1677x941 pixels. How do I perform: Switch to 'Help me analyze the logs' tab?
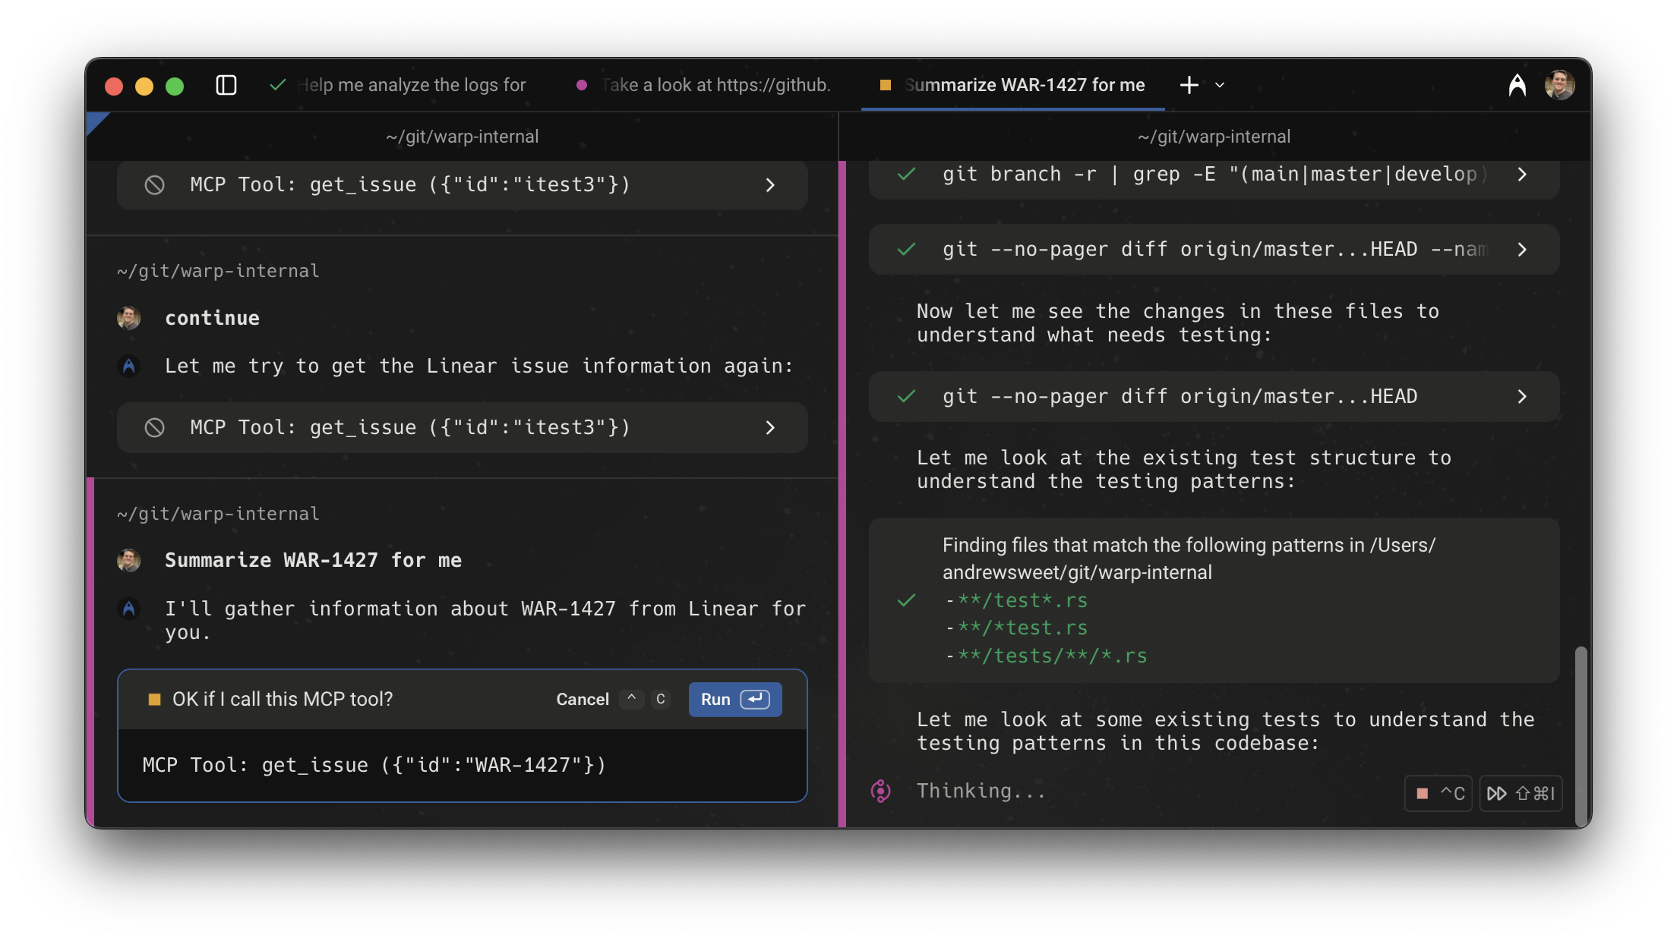(x=410, y=85)
